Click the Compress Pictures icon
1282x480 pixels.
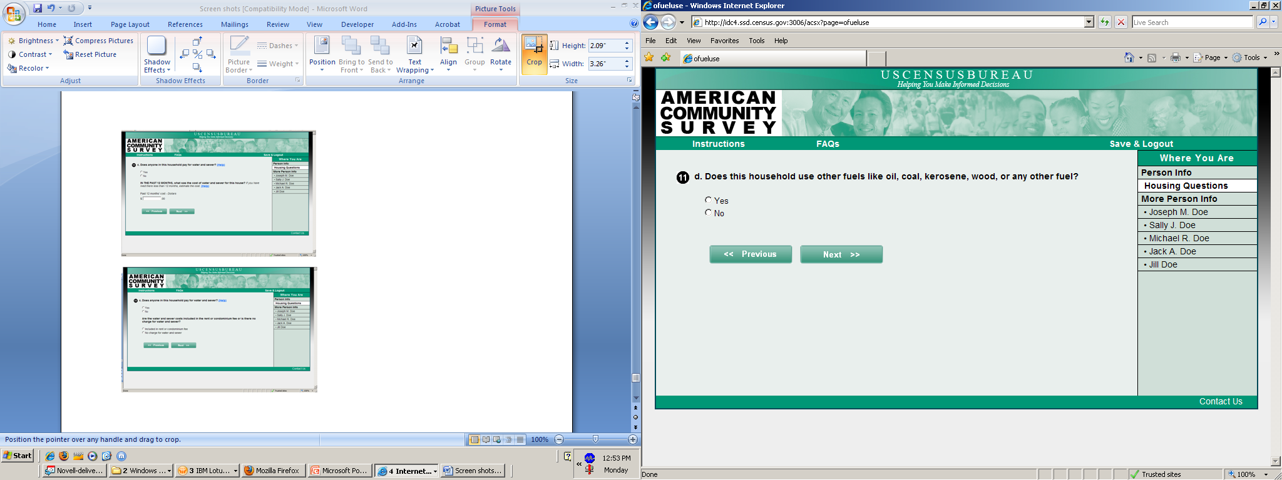click(68, 41)
